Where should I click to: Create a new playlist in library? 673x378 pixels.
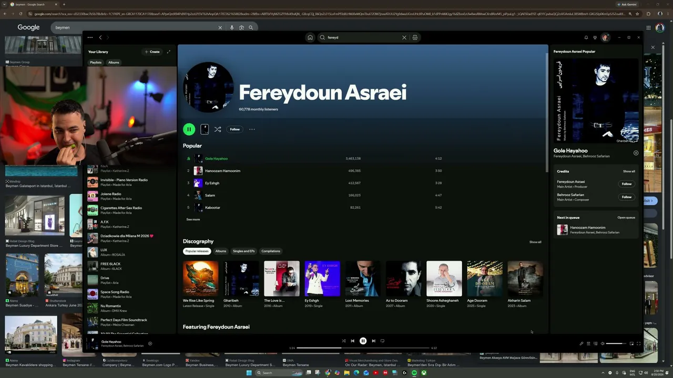coord(152,51)
